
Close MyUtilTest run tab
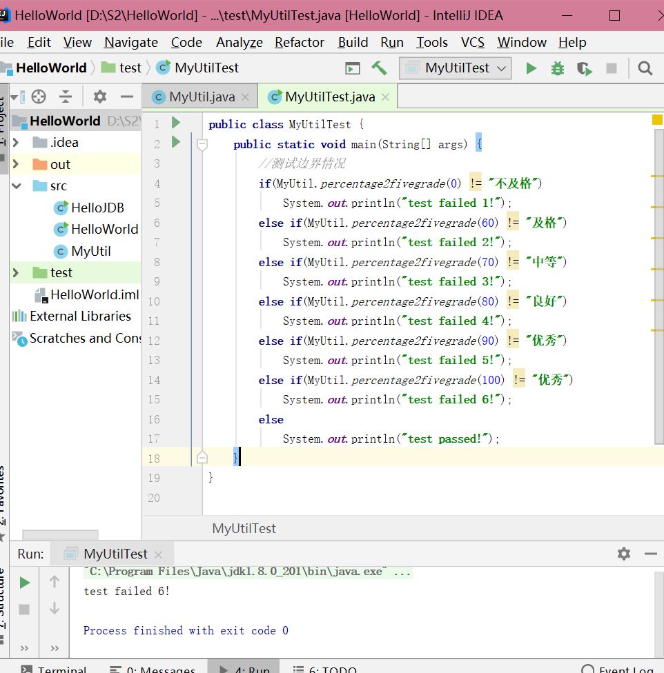[x=158, y=554]
